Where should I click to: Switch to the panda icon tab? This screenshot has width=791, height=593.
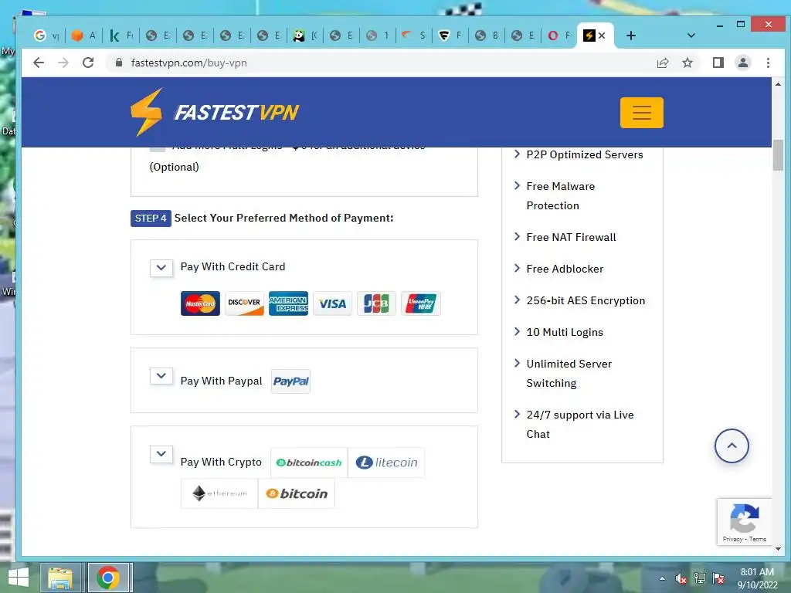(306, 36)
